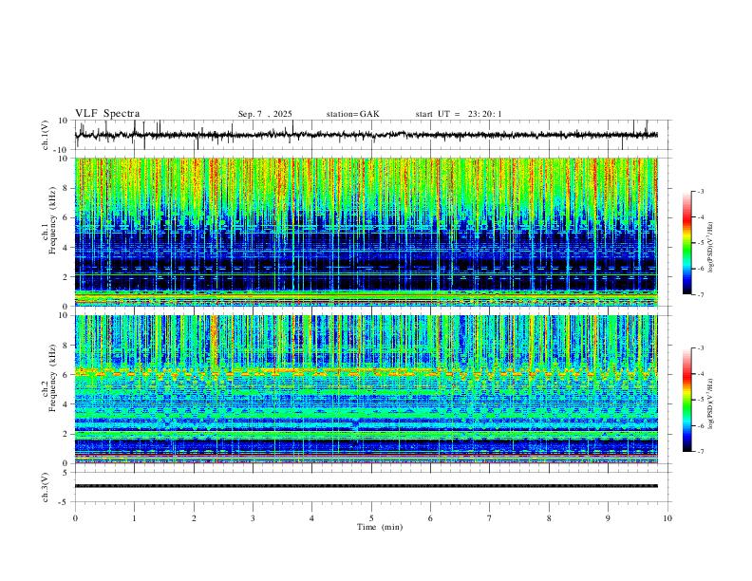Click the ch.2 spectrogram color scale bar
752x581 pixels.
[x=687, y=400]
